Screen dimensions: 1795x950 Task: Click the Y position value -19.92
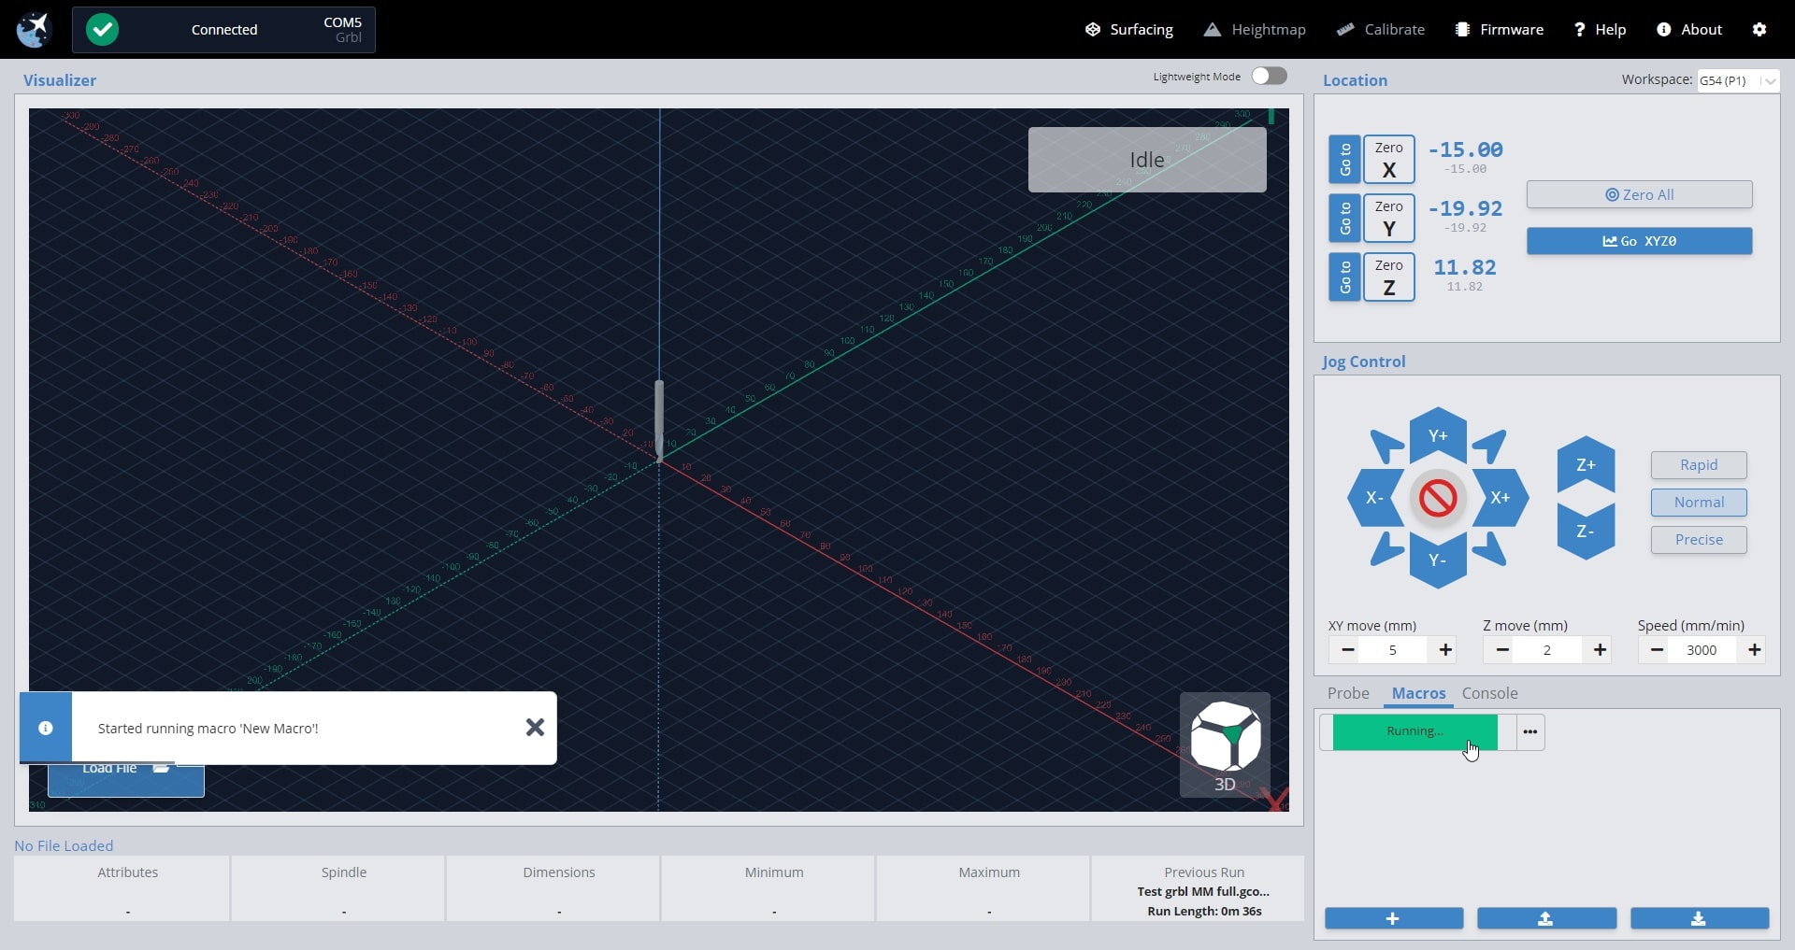1465,208
